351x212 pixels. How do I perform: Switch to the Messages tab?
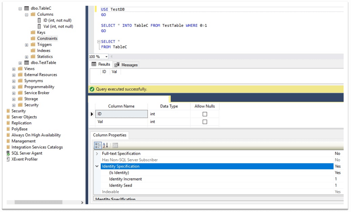pos(126,65)
